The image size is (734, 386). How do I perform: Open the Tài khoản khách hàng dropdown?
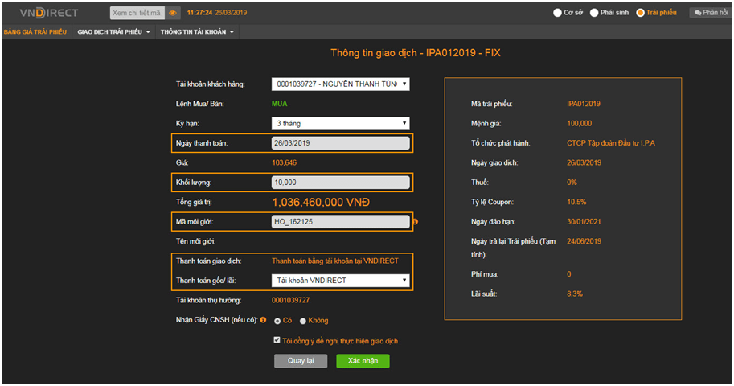coord(341,84)
